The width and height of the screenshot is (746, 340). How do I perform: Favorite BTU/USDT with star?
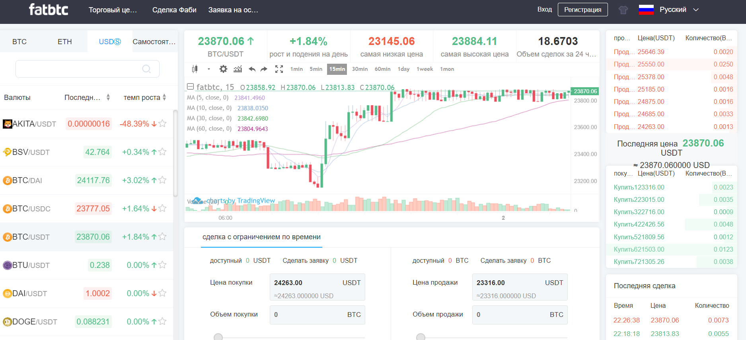pyautogui.click(x=162, y=265)
